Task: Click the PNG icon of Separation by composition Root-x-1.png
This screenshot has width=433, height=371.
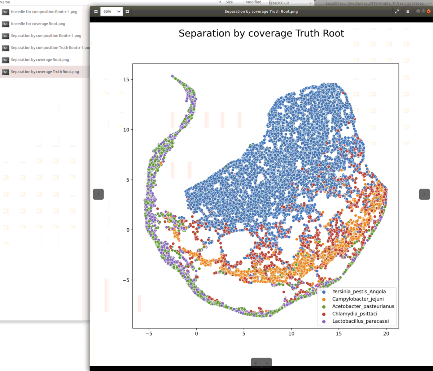Action: pos(5,36)
